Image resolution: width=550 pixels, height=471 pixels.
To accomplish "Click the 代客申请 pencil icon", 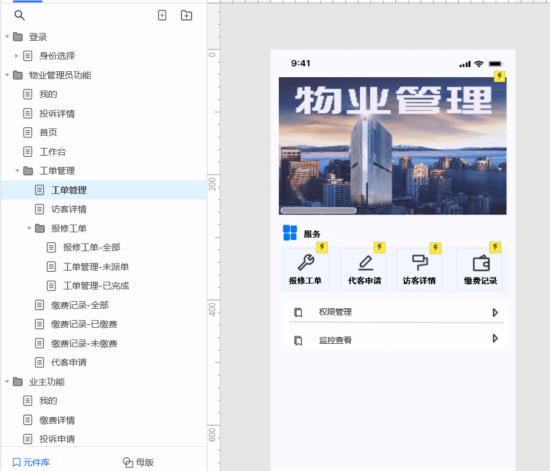I will pyautogui.click(x=365, y=263).
